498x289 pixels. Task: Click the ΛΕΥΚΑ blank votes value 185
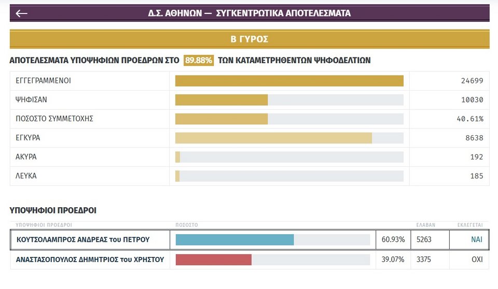coord(476,176)
